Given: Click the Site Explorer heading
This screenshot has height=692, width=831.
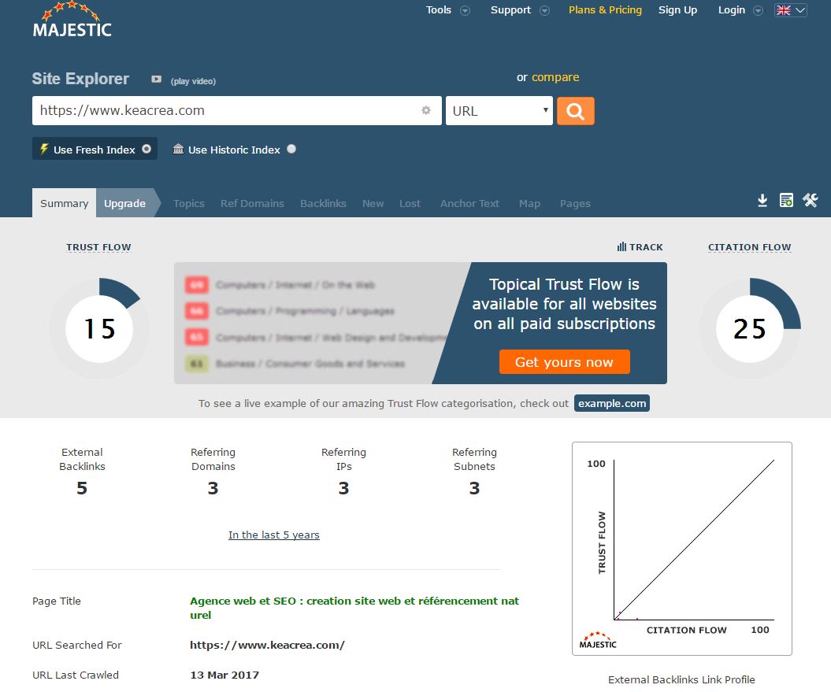Looking at the screenshot, I should (80, 79).
